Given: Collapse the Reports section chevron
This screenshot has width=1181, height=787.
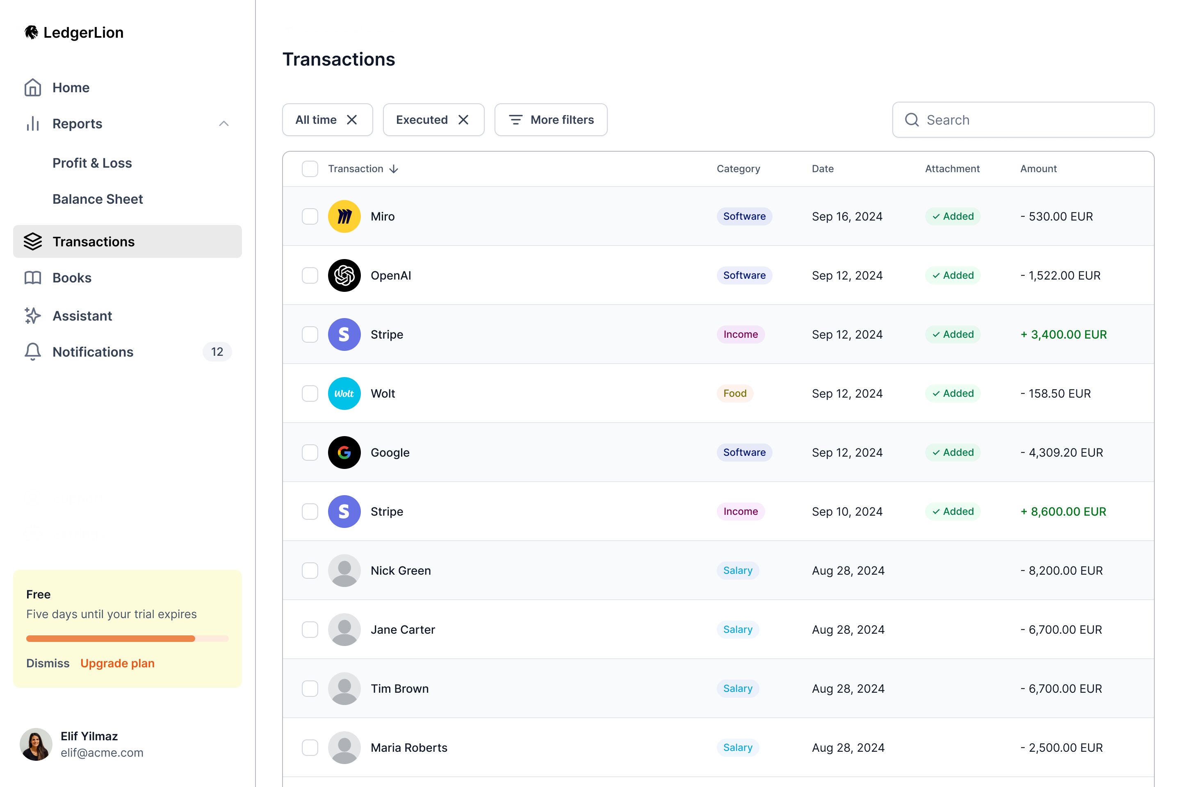Looking at the screenshot, I should 224,123.
